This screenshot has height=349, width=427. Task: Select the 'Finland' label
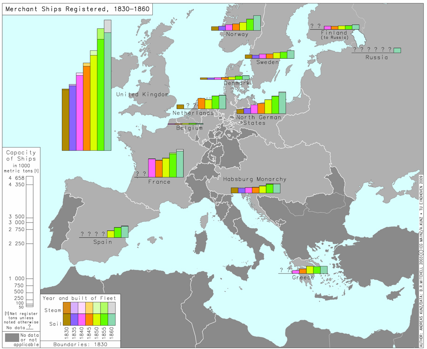pos(334,34)
